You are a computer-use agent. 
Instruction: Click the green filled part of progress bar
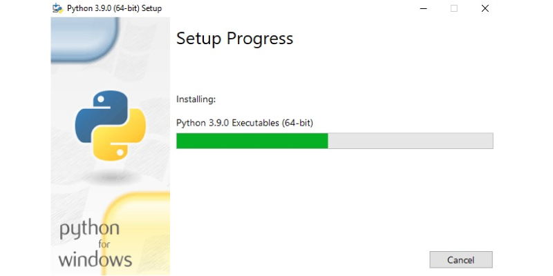252,141
